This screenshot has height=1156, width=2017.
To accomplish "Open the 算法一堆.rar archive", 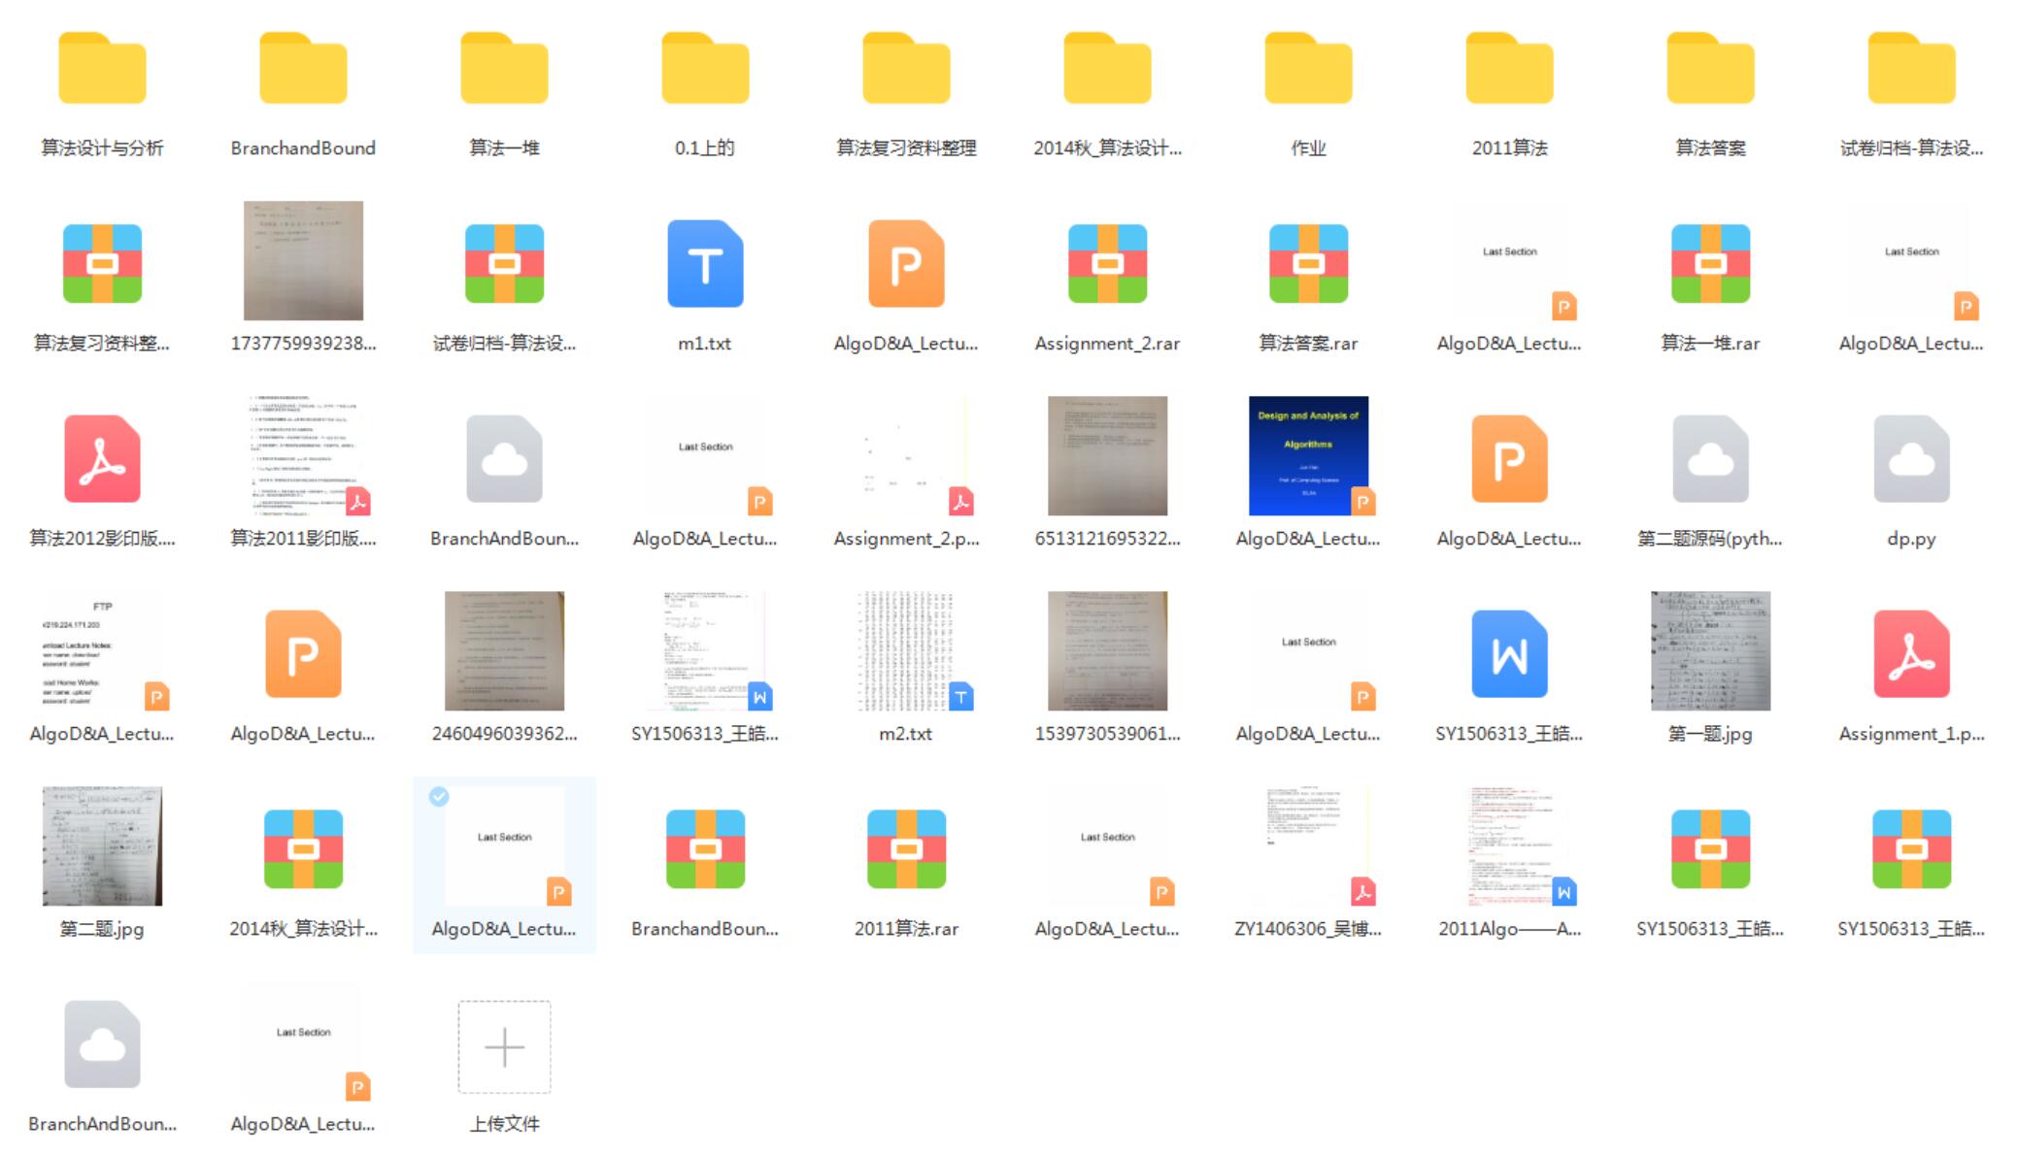I will [1710, 264].
